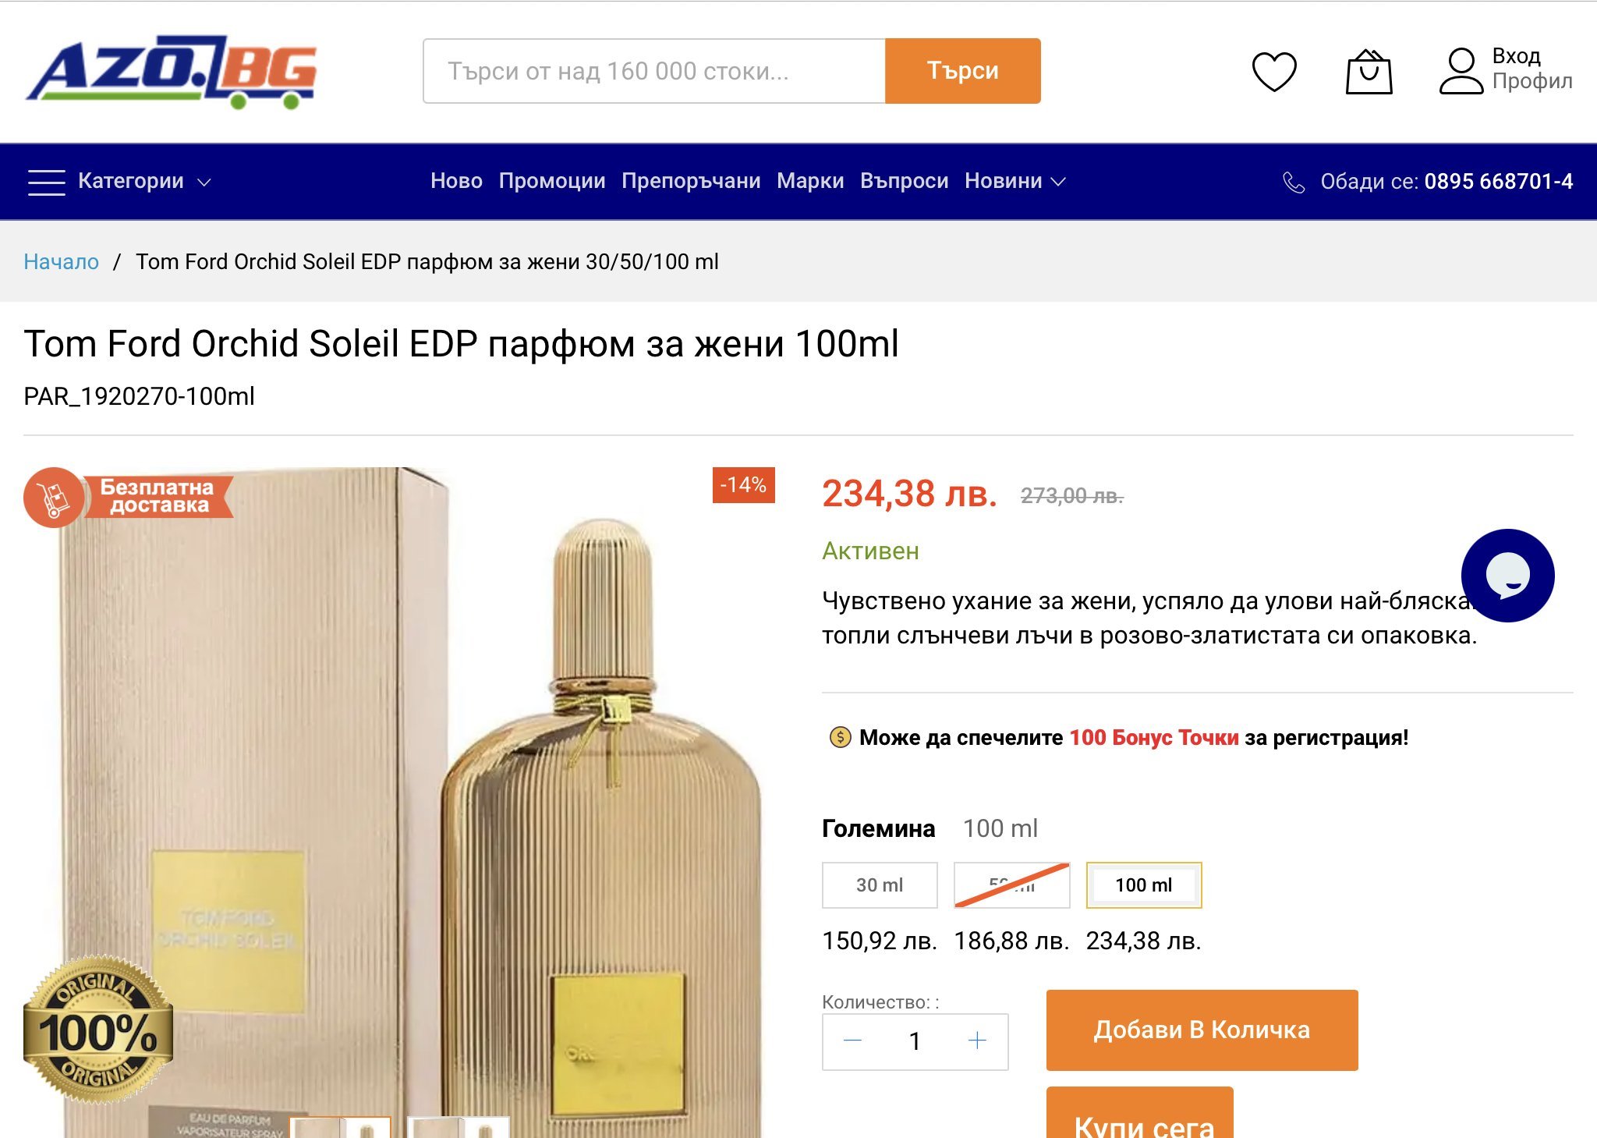The width and height of the screenshot is (1597, 1138).
Task: Select the crossed-out 50 ml size option
Action: 1011,885
